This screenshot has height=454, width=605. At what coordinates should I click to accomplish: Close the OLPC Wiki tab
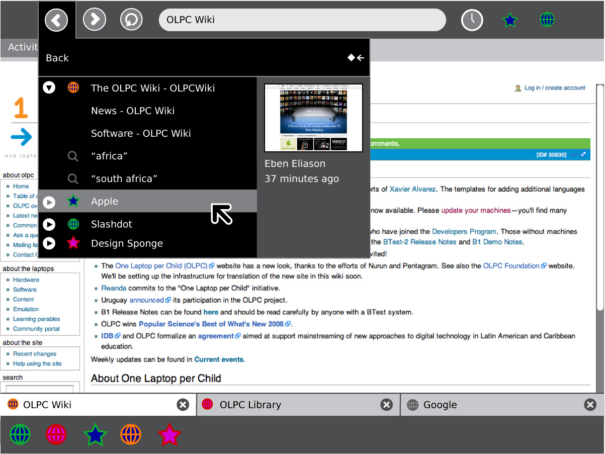pyautogui.click(x=183, y=405)
